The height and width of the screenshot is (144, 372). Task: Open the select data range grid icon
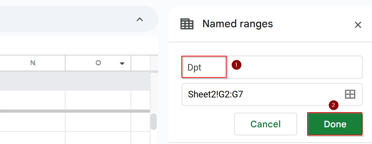coord(350,94)
